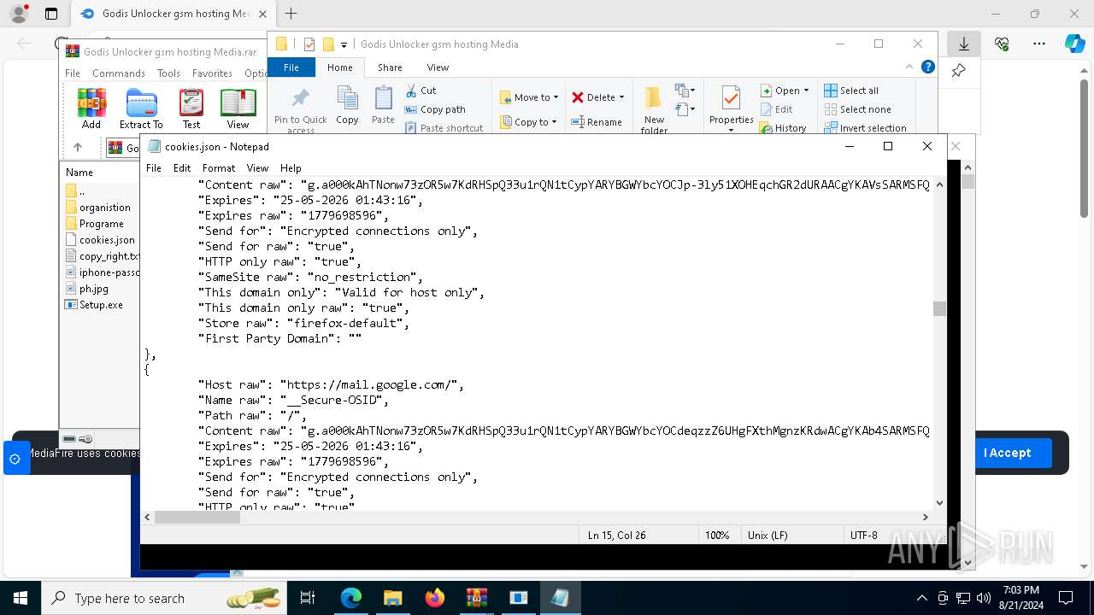Open File Explorer from taskbar

(392, 598)
